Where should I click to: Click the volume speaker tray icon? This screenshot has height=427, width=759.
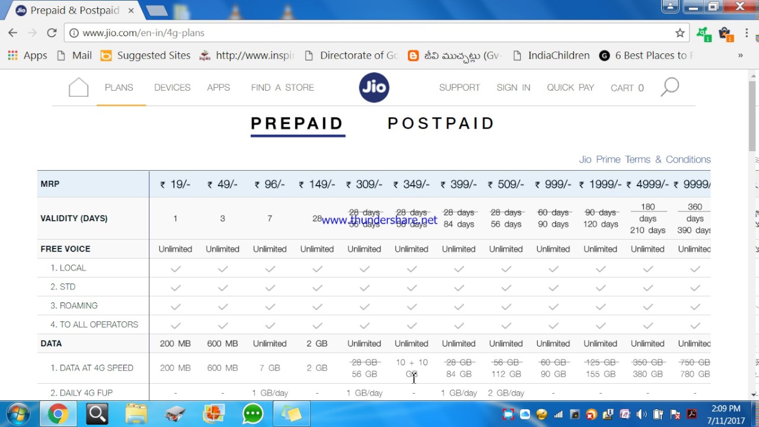[x=642, y=415]
